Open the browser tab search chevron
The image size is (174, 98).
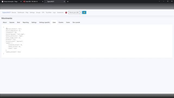[x=159, y=1]
